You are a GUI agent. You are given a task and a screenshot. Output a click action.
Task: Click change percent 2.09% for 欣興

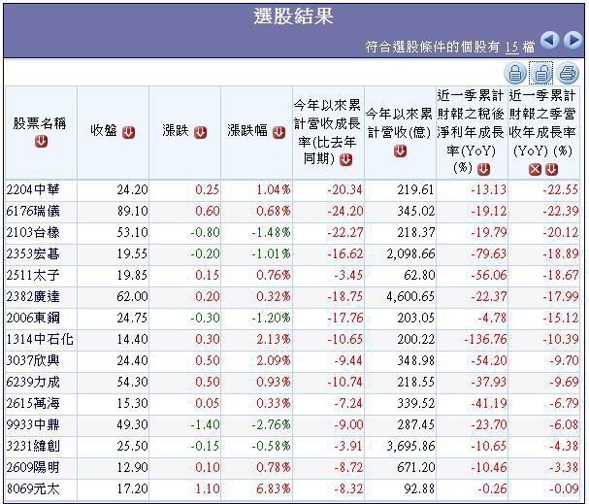point(274,361)
